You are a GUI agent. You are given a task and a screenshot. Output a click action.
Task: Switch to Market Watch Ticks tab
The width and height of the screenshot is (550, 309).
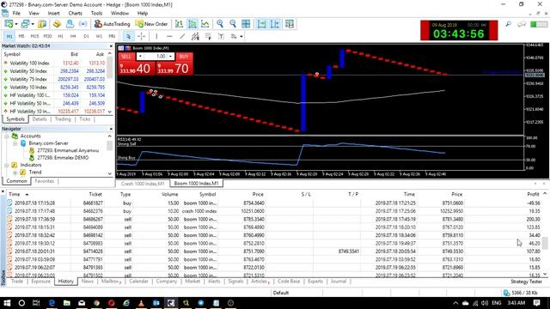click(x=84, y=119)
